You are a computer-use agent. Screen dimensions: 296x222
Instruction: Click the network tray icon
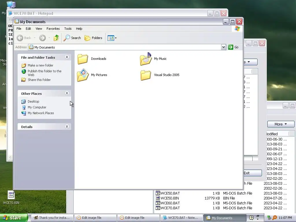pos(269,218)
